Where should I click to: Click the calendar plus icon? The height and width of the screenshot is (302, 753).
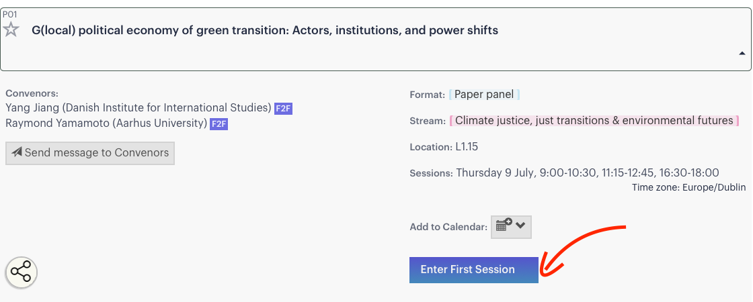click(x=504, y=224)
